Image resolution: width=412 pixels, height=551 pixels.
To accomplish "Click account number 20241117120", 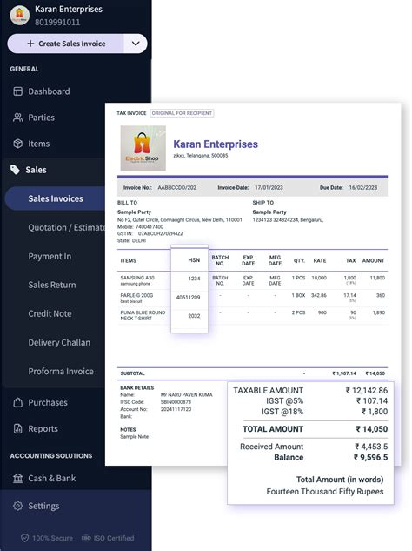I will point(176,409).
